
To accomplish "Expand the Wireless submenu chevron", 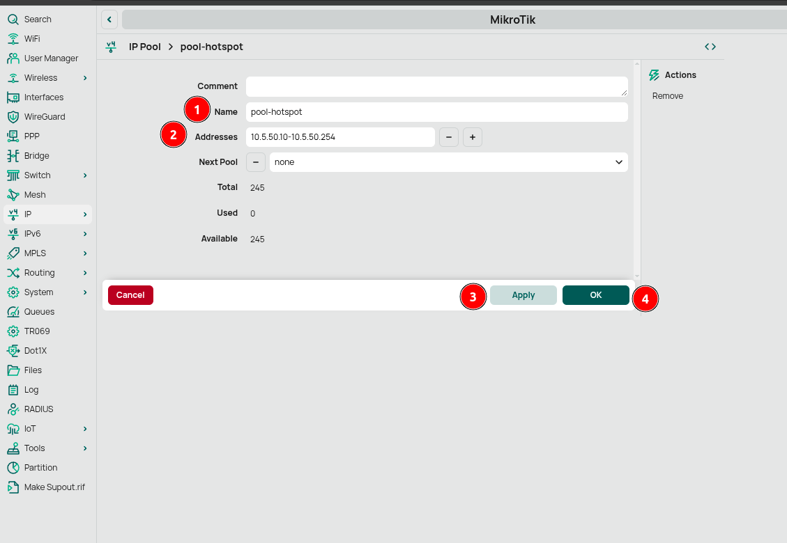I will coord(85,78).
